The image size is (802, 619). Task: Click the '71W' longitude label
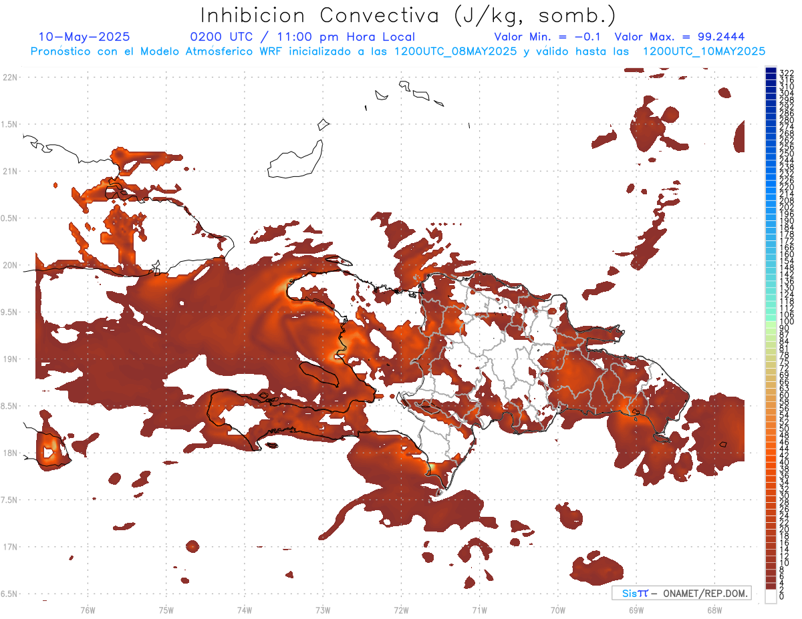coord(479,610)
